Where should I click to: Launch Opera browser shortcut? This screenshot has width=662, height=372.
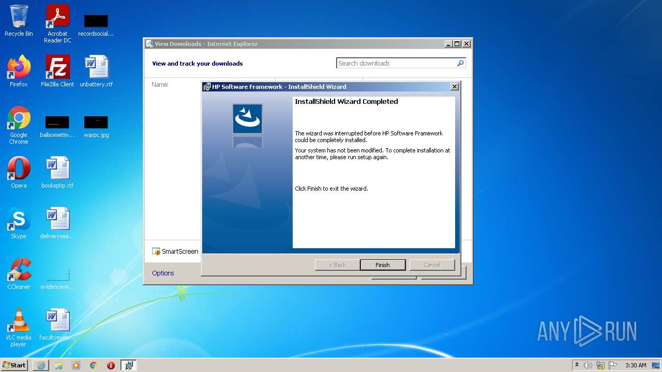(x=19, y=173)
